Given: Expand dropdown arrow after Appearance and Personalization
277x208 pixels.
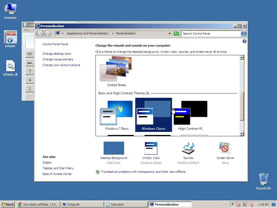Looking at the screenshot, I should (x=113, y=33).
